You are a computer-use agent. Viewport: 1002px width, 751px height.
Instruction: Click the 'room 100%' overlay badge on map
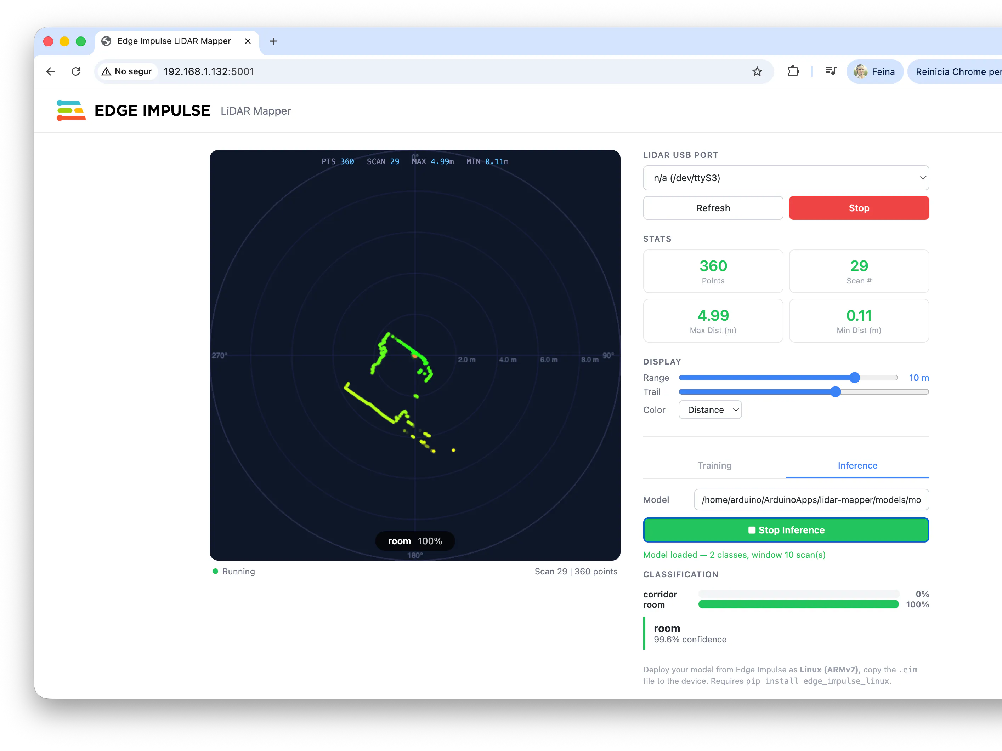click(415, 541)
